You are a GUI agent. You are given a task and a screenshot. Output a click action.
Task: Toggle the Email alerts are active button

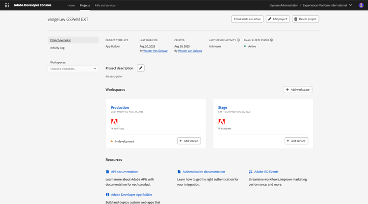pos(247,19)
